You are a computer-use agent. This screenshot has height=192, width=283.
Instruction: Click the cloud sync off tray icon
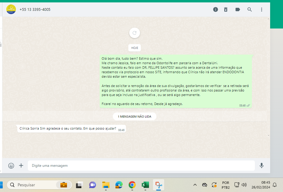205,185
